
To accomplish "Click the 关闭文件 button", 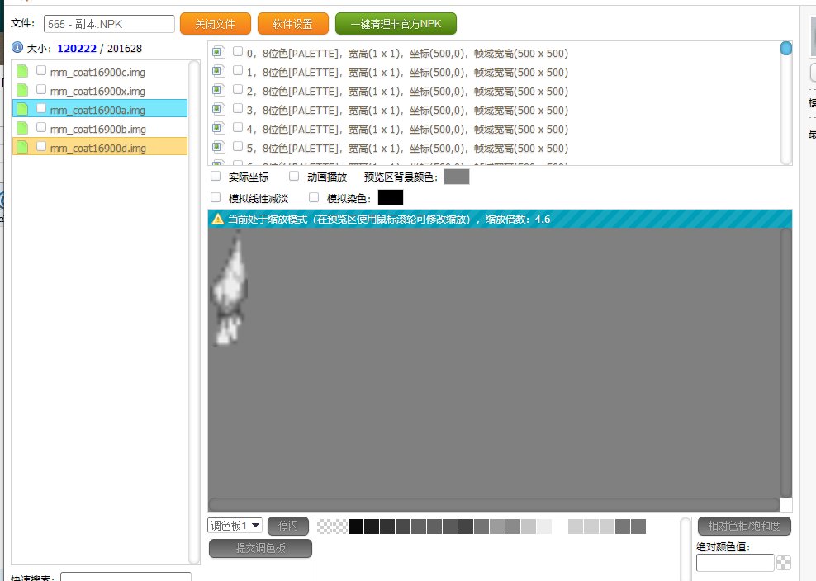I will coord(215,24).
